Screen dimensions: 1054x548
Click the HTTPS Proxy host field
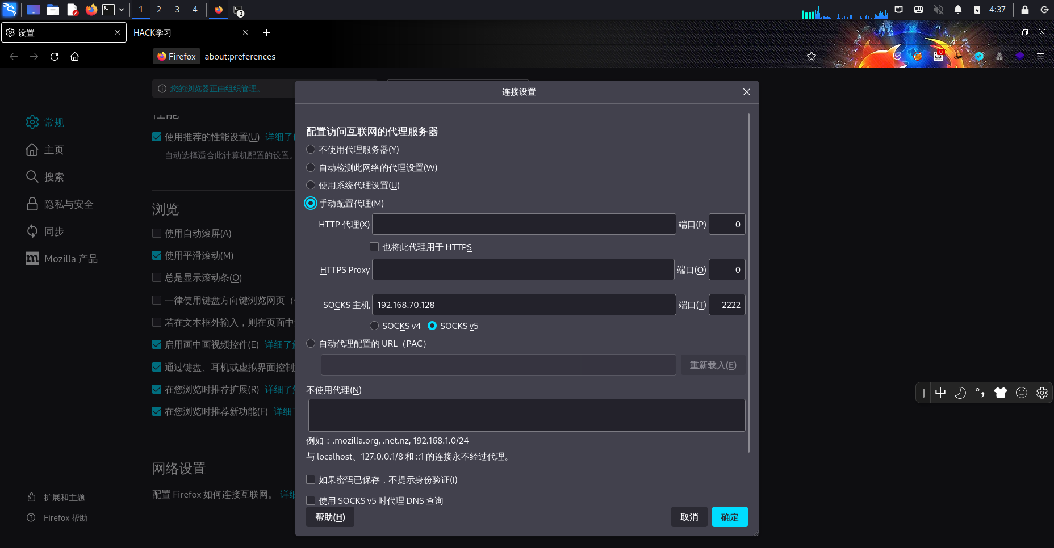523,269
